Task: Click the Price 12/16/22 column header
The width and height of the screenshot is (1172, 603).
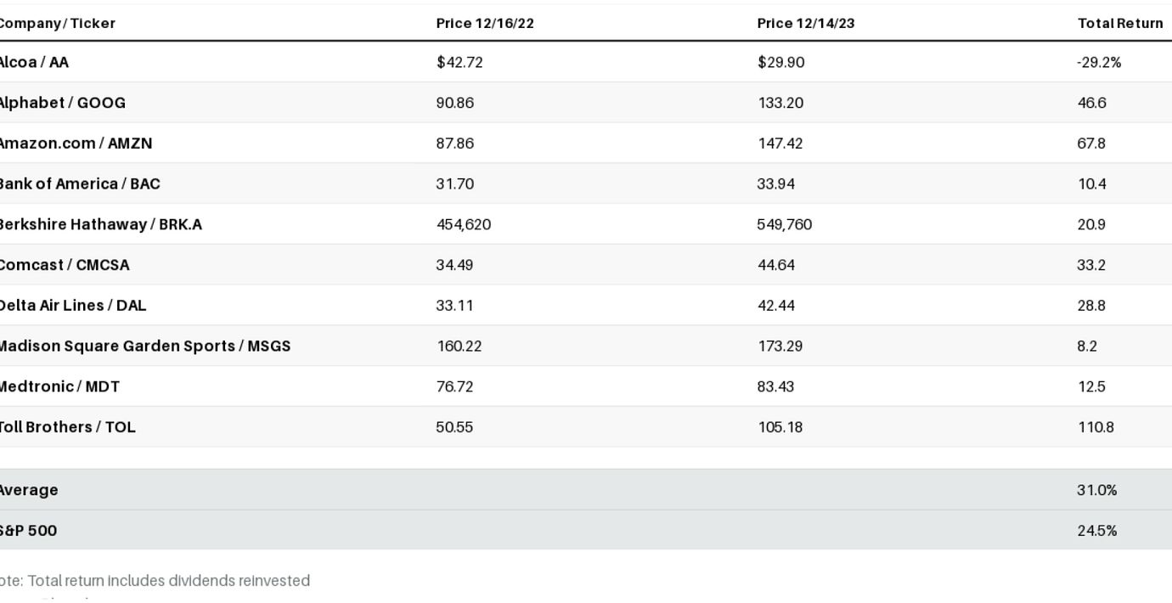Action: click(x=485, y=24)
